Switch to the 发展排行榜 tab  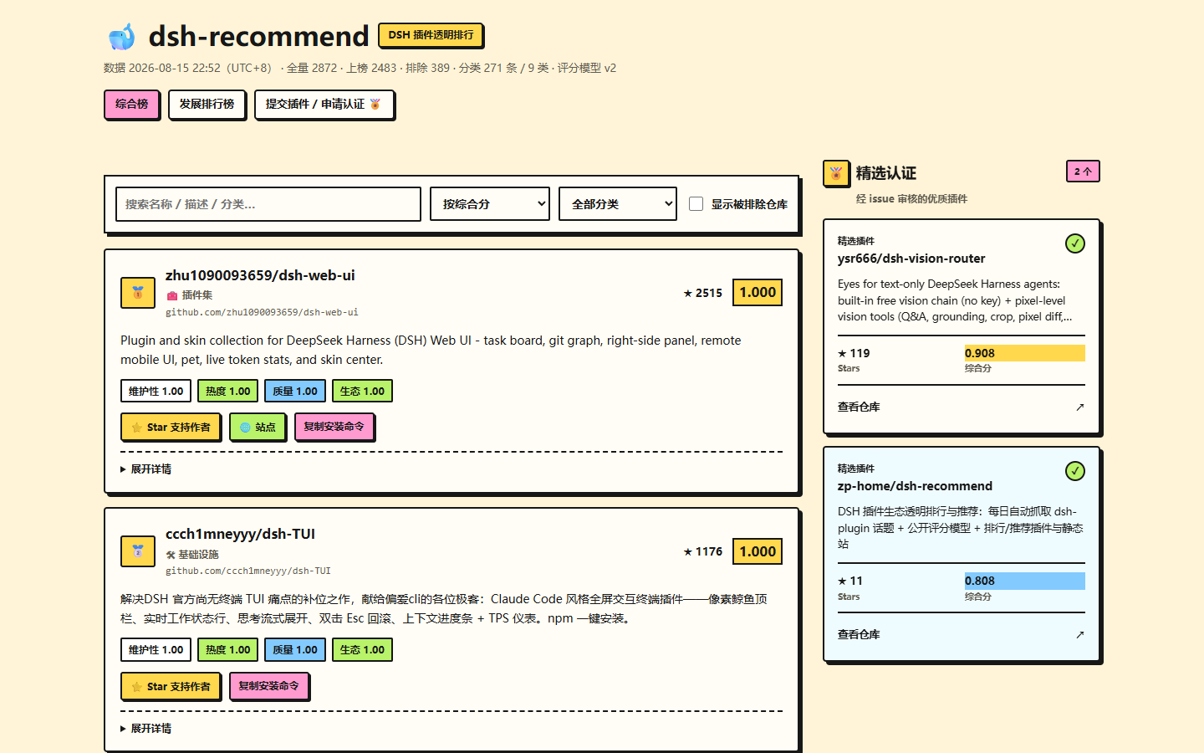pos(207,105)
